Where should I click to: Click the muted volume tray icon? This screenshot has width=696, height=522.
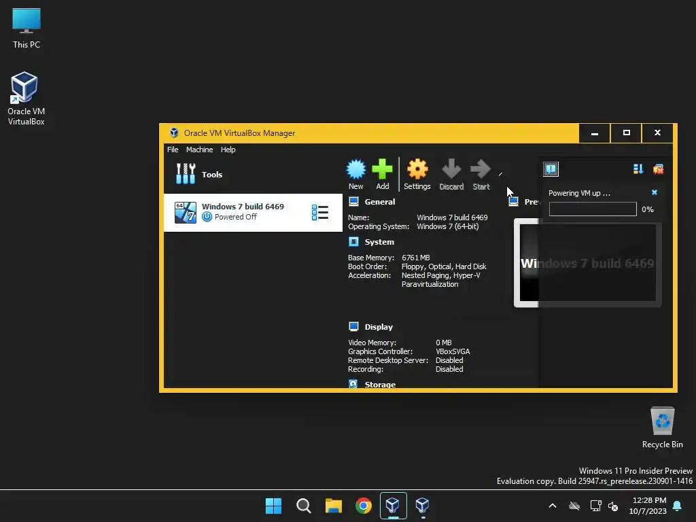(613, 506)
